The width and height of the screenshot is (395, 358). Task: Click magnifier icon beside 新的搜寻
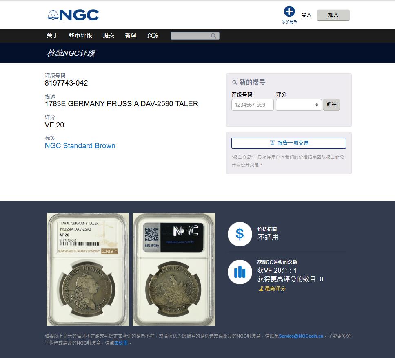[x=235, y=82]
